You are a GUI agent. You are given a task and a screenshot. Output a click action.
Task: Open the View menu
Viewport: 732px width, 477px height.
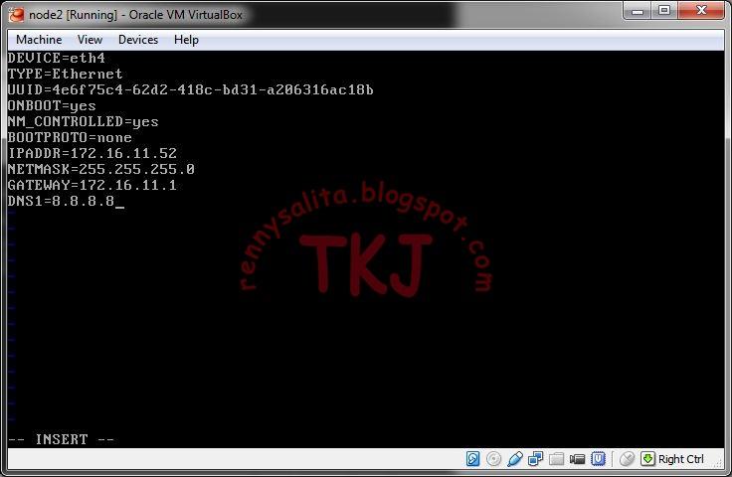coord(90,40)
